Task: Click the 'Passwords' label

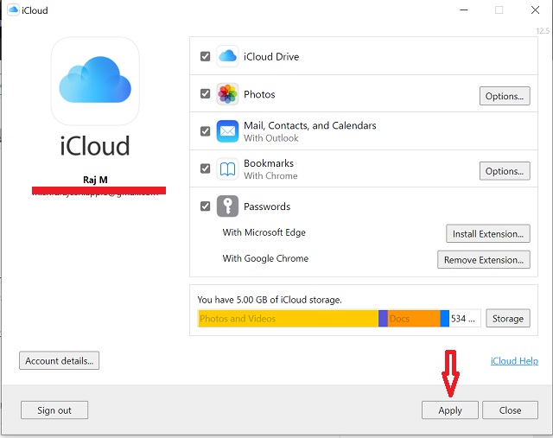Action: pos(267,206)
